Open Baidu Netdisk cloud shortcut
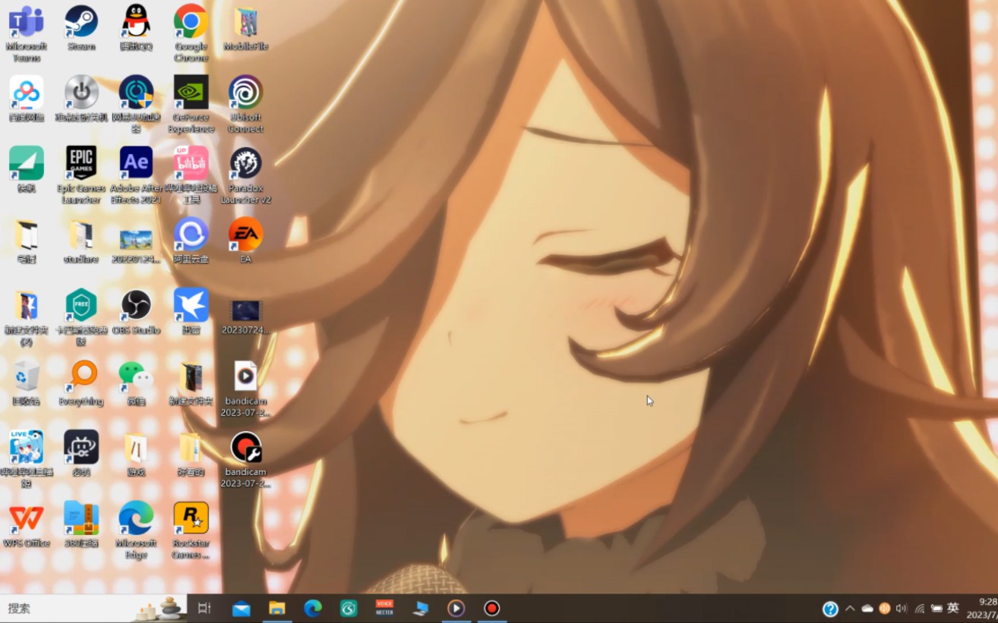 pyautogui.click(x=27, y=99)
